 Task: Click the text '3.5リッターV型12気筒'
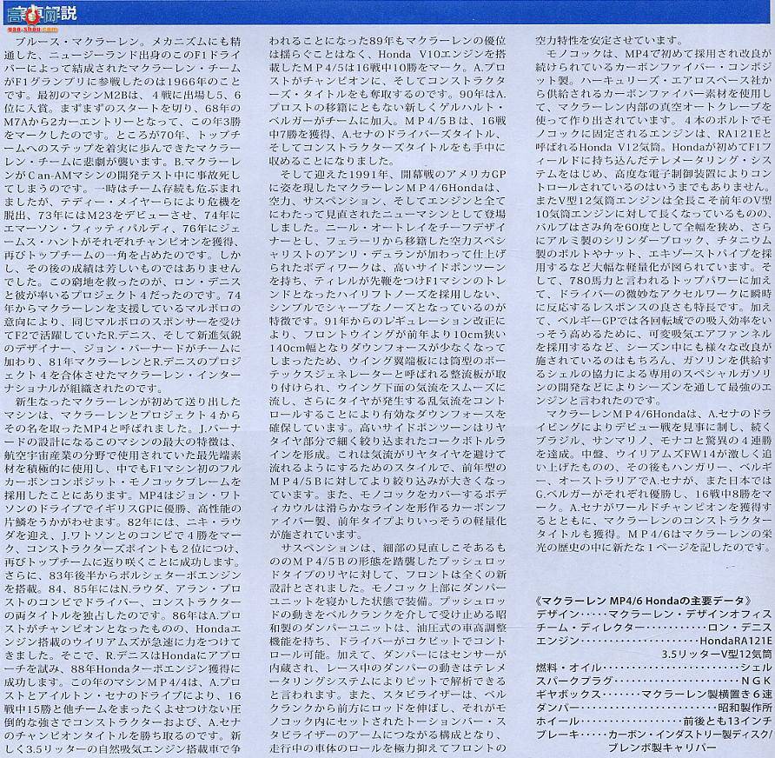click(x=717, y=655)
